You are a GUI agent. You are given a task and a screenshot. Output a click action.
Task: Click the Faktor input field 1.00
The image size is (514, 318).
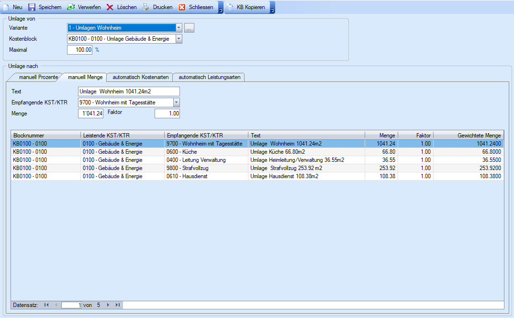167,114
